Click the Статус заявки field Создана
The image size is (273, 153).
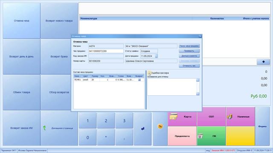point(149,51)
